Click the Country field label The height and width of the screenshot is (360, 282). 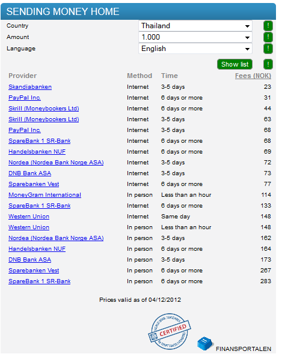click(x=17, y=25)
